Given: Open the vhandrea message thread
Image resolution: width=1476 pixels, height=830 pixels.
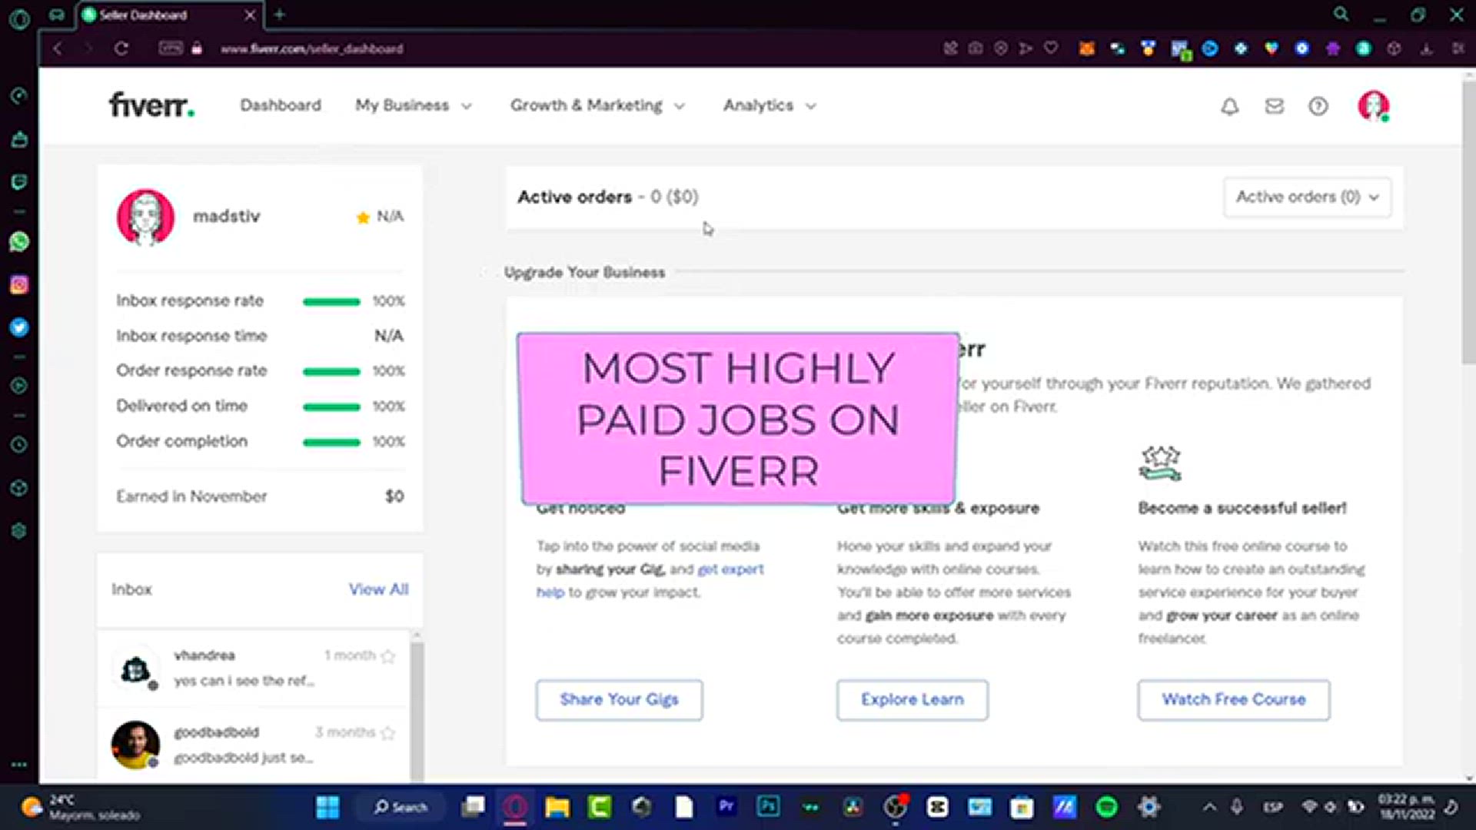Looking at the screenshot, I should point(254,668).
